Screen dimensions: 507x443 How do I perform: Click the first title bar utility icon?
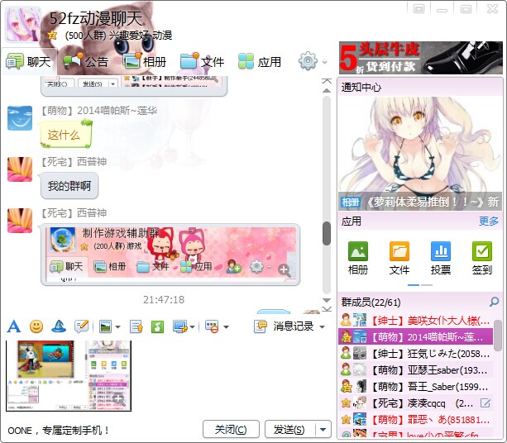coord(419,9)
